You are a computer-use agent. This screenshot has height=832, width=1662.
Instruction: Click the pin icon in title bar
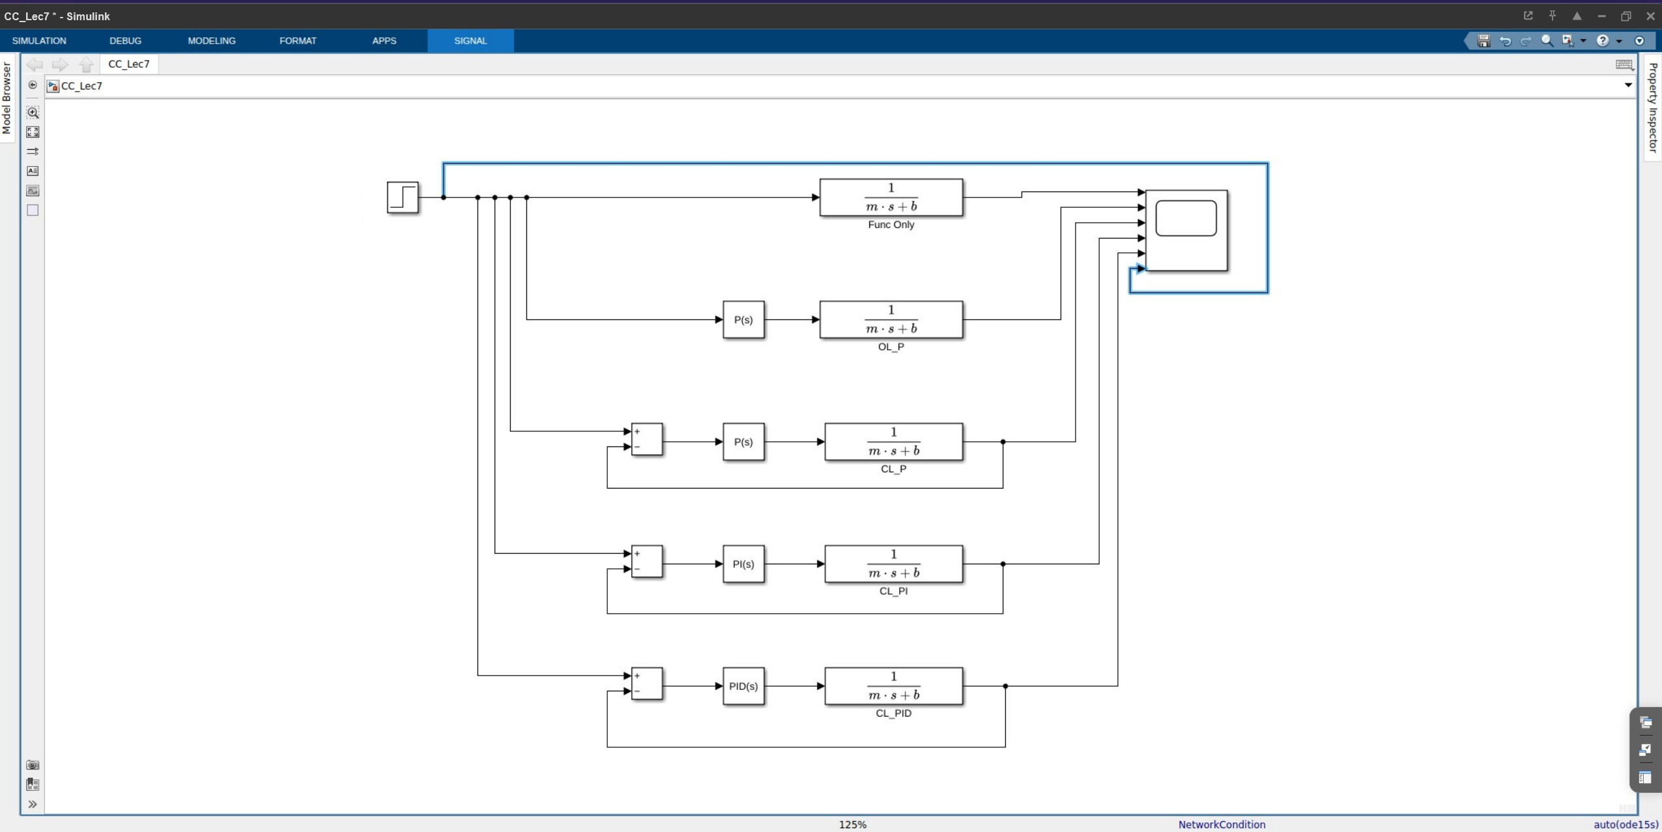(1553, 16)
